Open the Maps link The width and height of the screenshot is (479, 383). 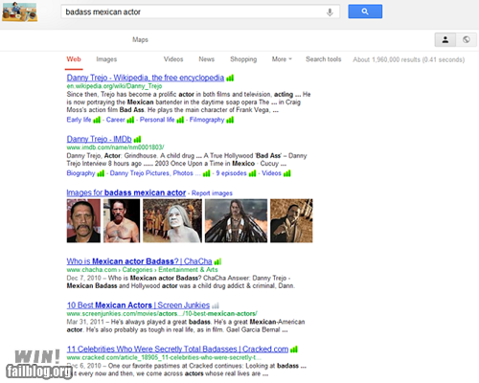pos(140,39)
